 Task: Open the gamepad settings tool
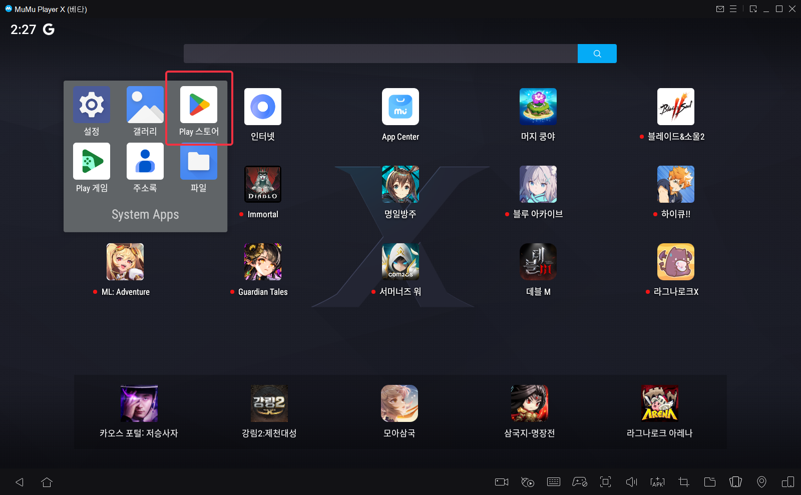click(580, 482)
